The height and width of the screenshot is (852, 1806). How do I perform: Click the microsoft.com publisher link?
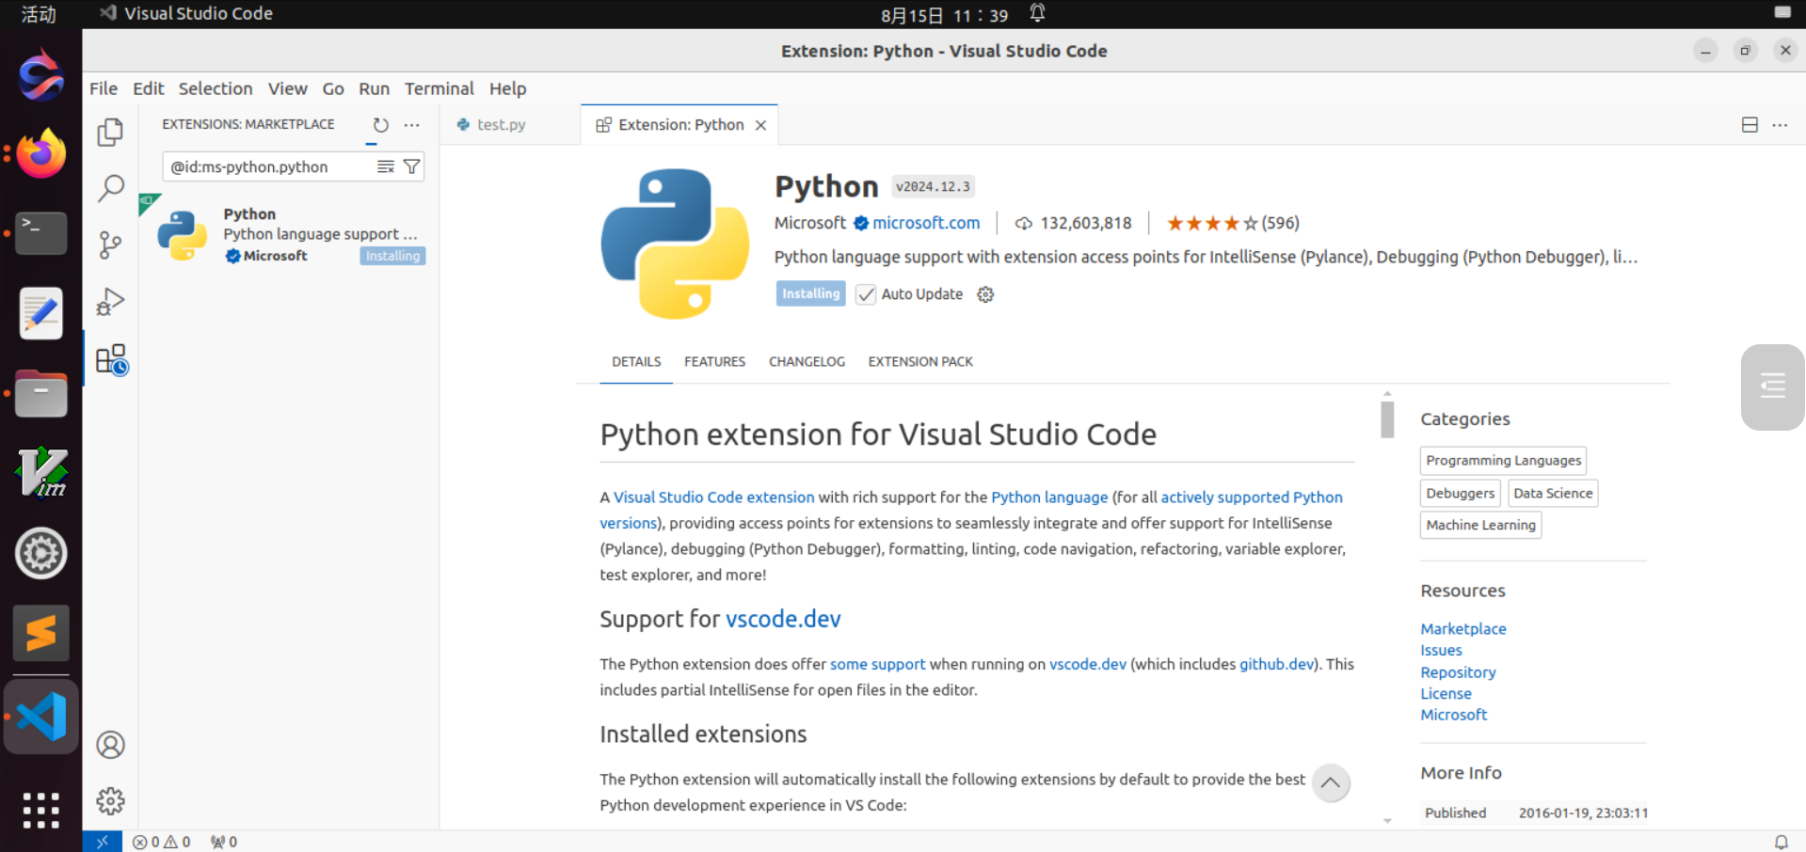click(x=925, y=223)
